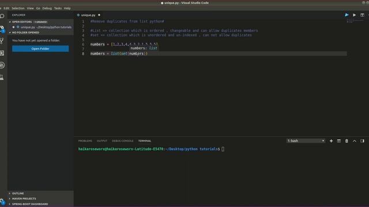The width and height of the screenshot is (369, 207).
Task: Select the Terminal panel tab
Action: (x=145, y=141)
